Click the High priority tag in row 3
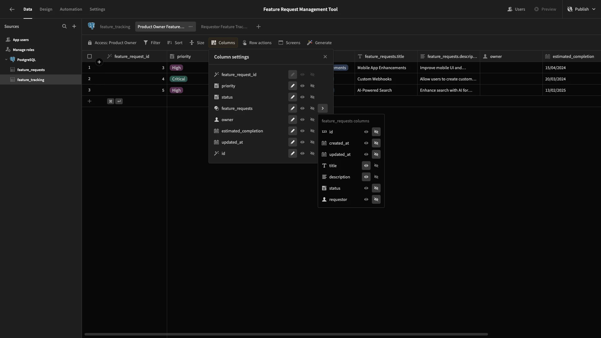 click(x=176, y=90)
